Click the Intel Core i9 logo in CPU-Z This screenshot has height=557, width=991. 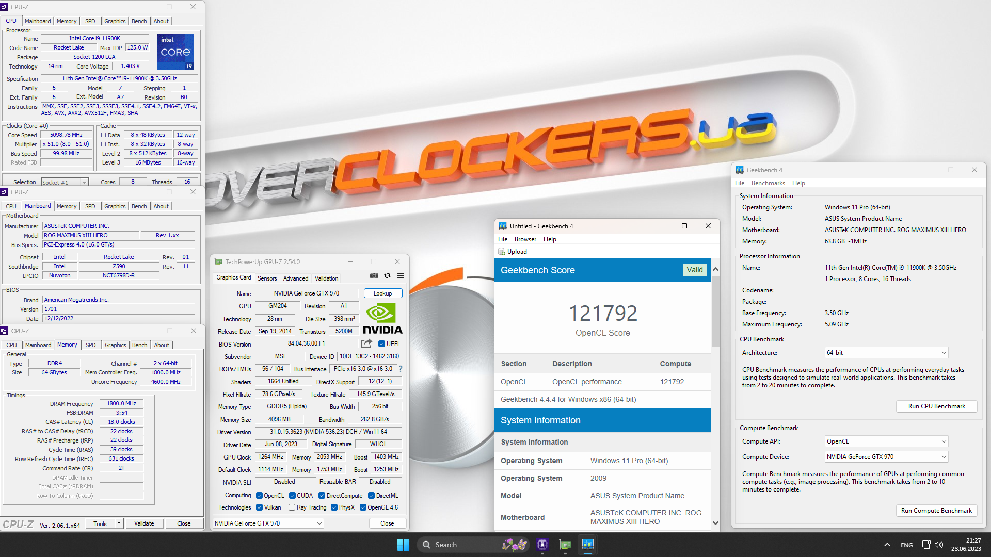tap(175, 52)
